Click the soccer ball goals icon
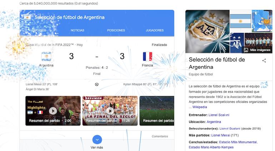The width and height of the screenshot is (275, 151). click(x=97, y=84)
